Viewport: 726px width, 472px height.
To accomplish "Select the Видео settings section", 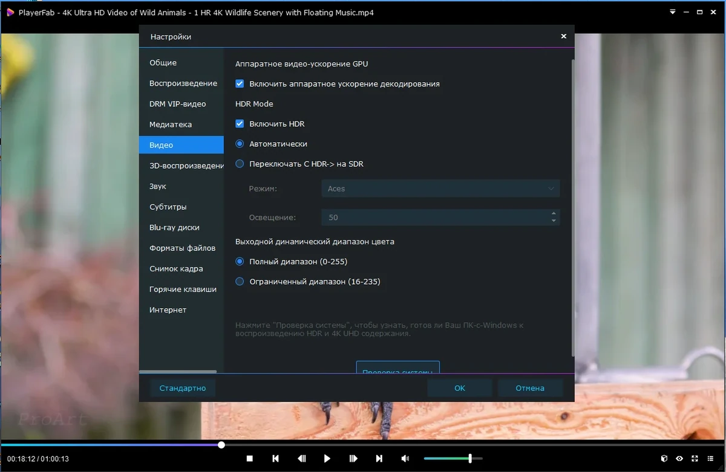I will 181,145.
